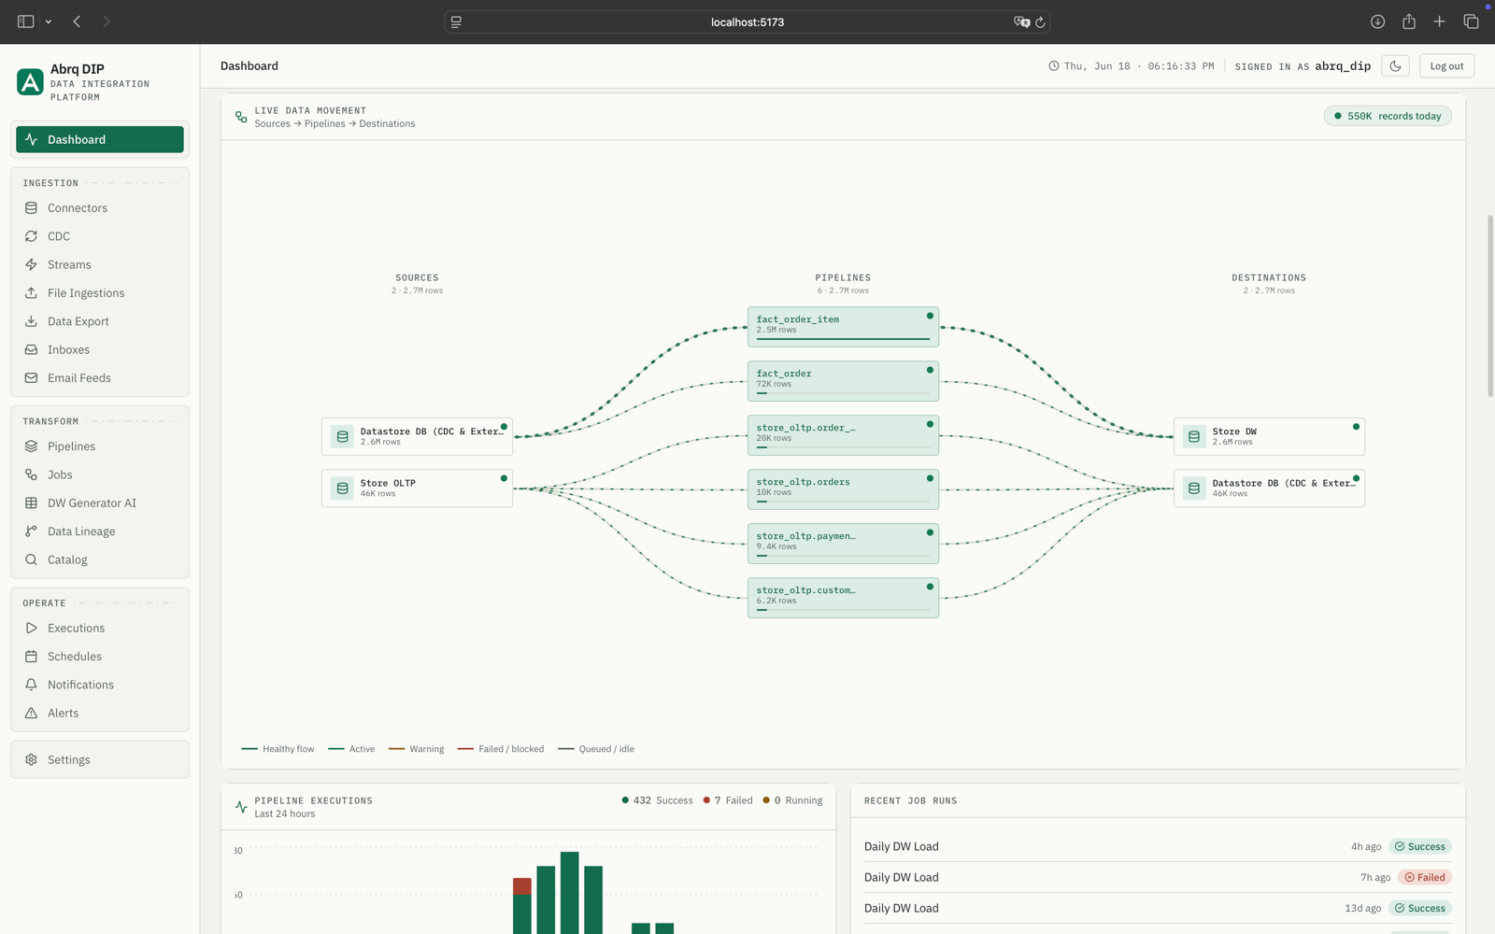This screenshot has width=1495, height=934.
Task: Click the Failed badge on 7h ago run
Action: [x=1425, y=877]
